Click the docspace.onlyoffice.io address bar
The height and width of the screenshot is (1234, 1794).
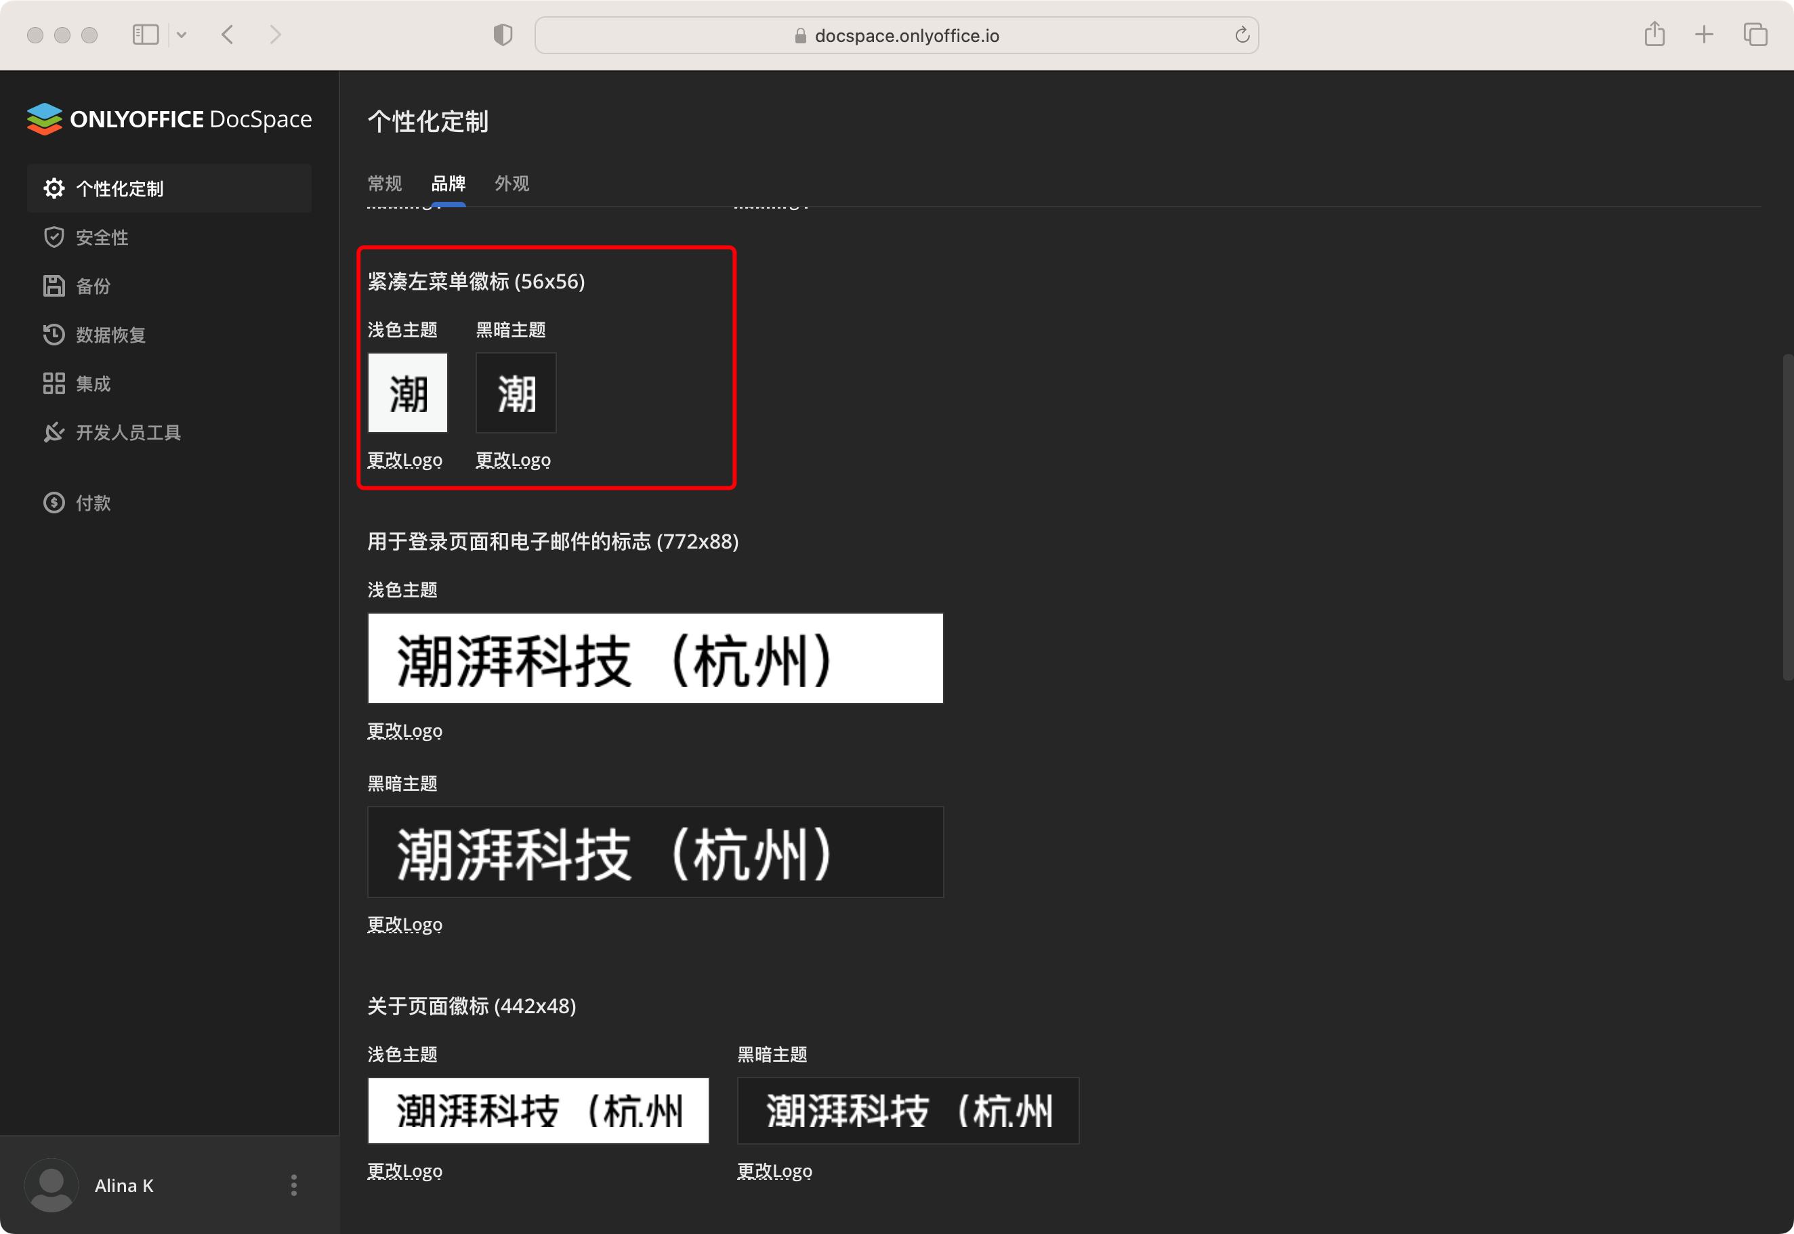[896, 36]
